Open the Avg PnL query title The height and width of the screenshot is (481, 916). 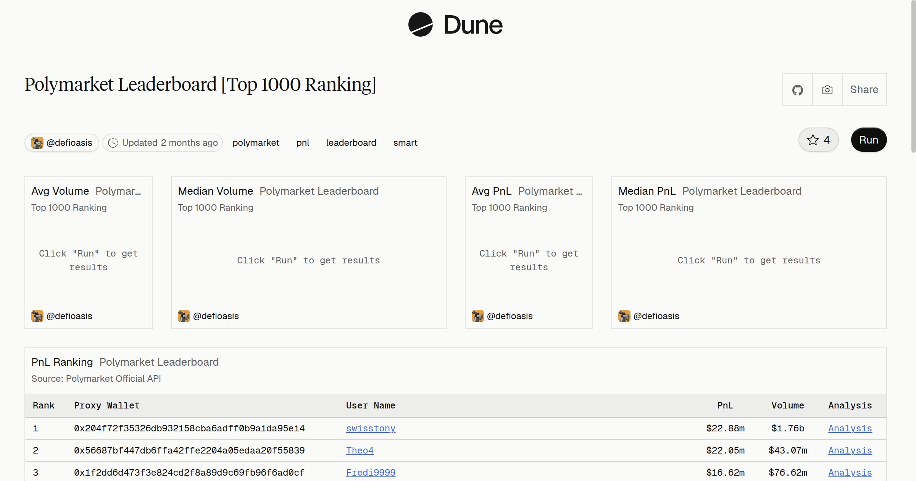(492, 191)
